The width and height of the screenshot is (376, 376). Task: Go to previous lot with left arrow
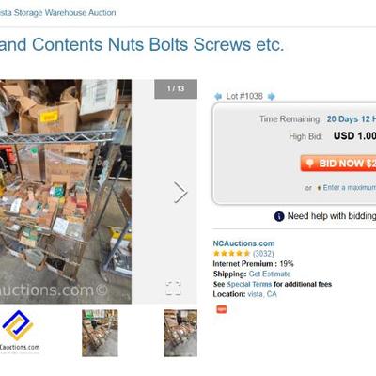[x=217, y=96]
